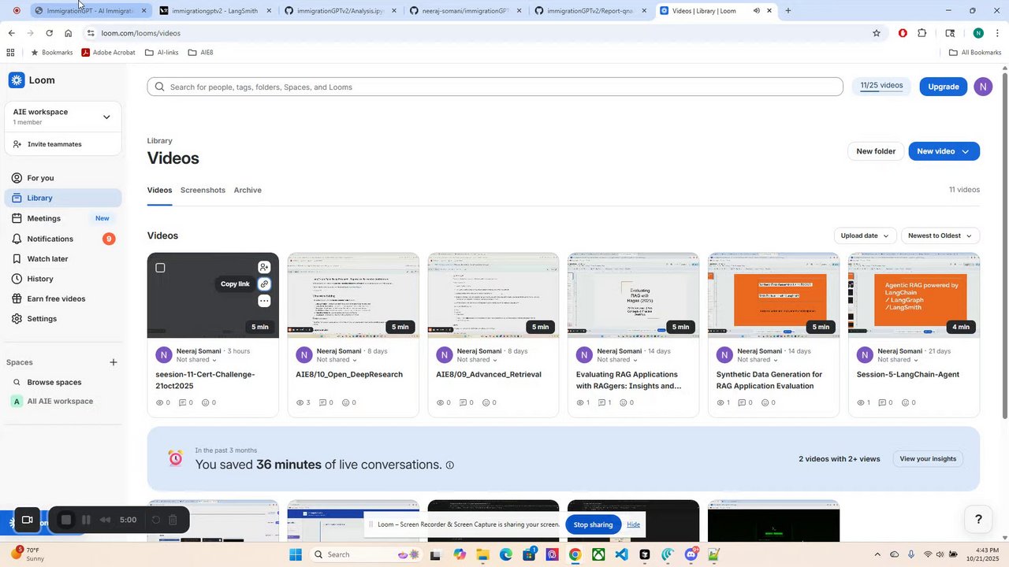Switch to the Videos tab
The width and height of the screenshot is (1009, 567).
[159, 191]
